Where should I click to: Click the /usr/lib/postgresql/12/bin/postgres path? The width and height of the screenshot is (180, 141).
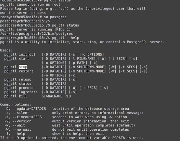pyautogui.click(x=36, y=34)
